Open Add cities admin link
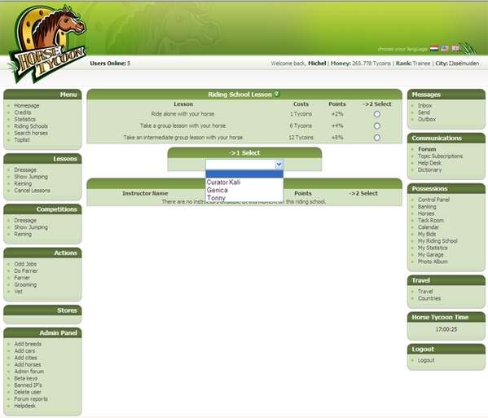 point(25,358)
